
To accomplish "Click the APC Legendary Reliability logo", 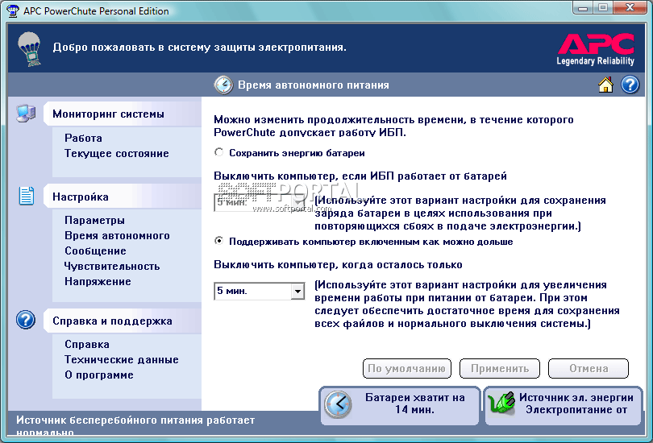I will tap(596, 49).
